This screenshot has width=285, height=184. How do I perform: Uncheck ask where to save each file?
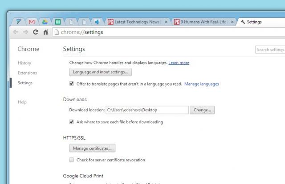pyautogui.click(x=72, y=121)
